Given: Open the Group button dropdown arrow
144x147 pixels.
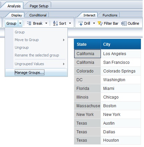Looking at the screenshot, I should point(20,23).
